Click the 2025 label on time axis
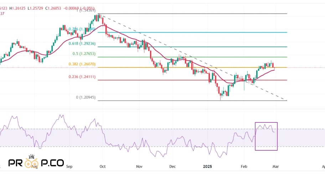Screen dimensions: 325x182 click(207, 166)
